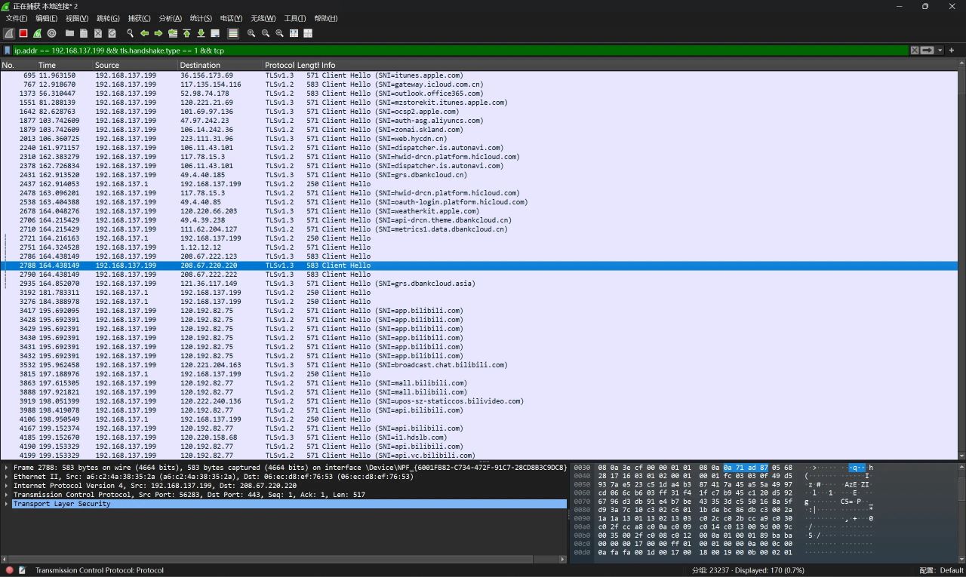Save the capture file
Image resolution: width=966 pixels, height=577 pixels.
coord(84,33)
